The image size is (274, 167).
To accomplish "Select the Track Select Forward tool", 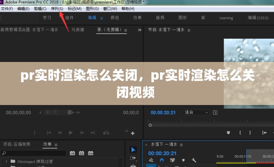I will point(133,158).
